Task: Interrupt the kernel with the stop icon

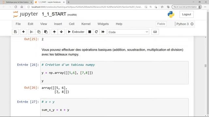Action: (x=90, y=32)
